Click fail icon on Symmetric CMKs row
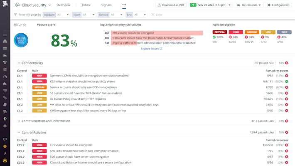The image size is (295, 166). (287, 76)
